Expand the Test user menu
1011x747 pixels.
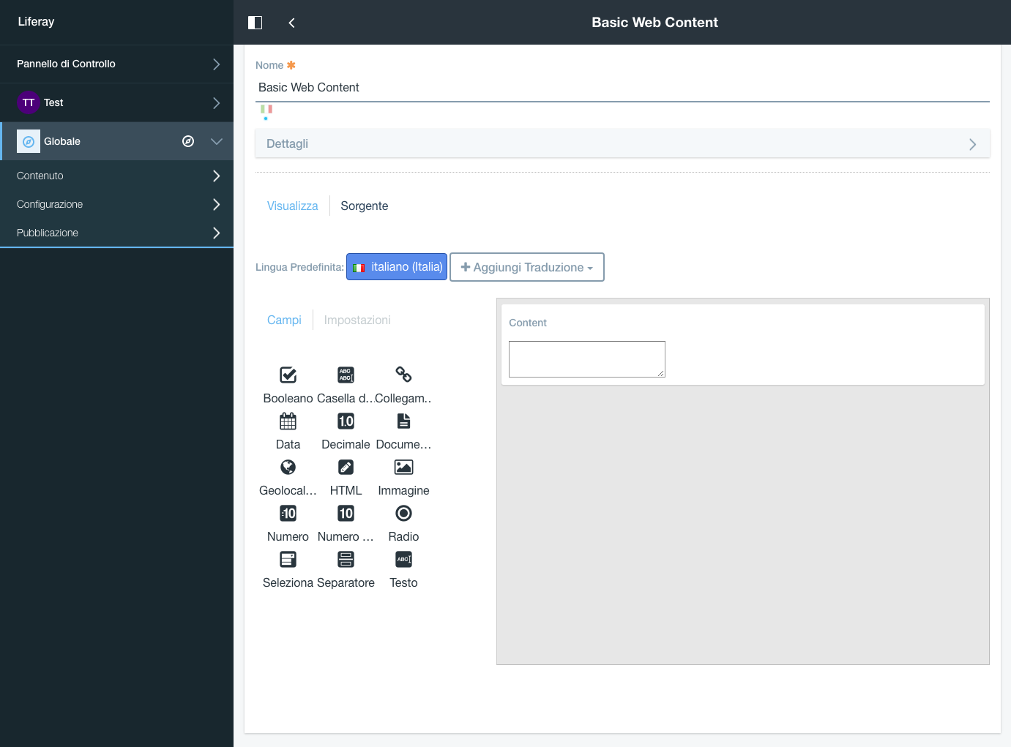(216, 103)
